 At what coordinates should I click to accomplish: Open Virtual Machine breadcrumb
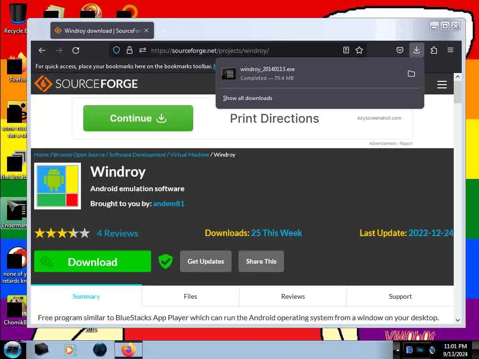(x=189, y=155)
